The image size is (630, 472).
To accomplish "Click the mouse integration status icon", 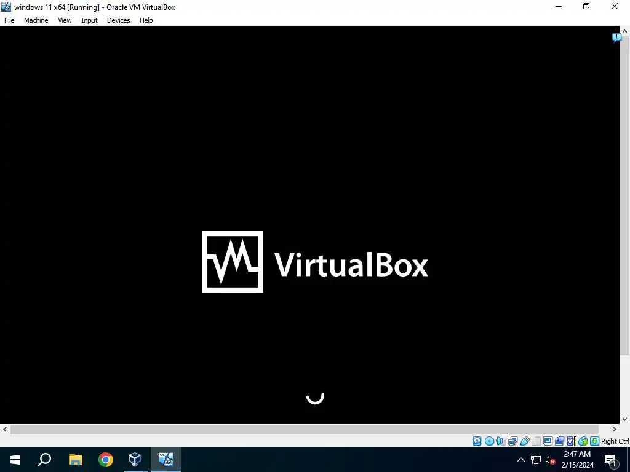I will tap(583, 441).
